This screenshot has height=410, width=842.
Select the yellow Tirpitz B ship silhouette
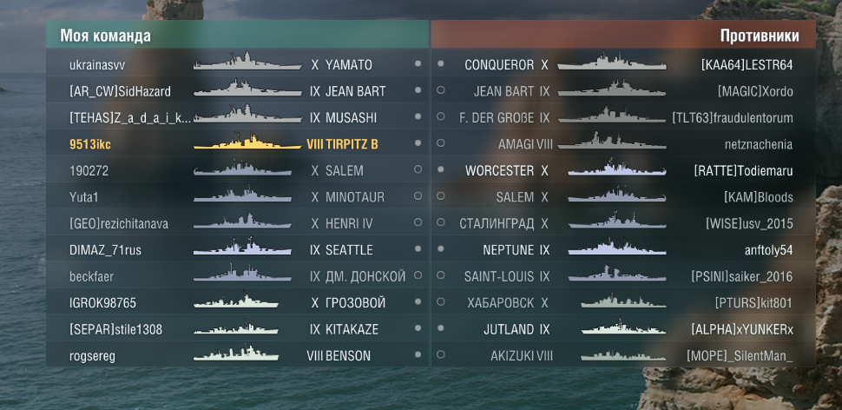click(x=235, y=143)
